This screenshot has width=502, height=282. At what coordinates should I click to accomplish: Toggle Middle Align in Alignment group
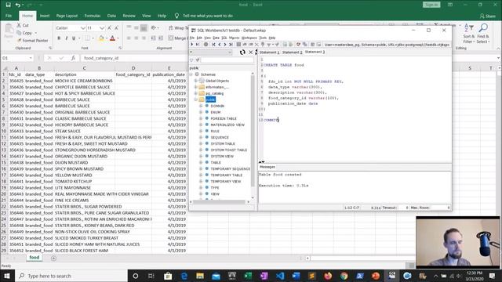point(136,28)
